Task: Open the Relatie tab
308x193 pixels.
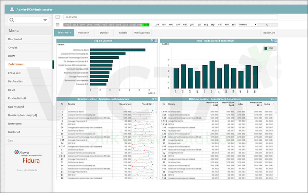Action: (123, 33)
